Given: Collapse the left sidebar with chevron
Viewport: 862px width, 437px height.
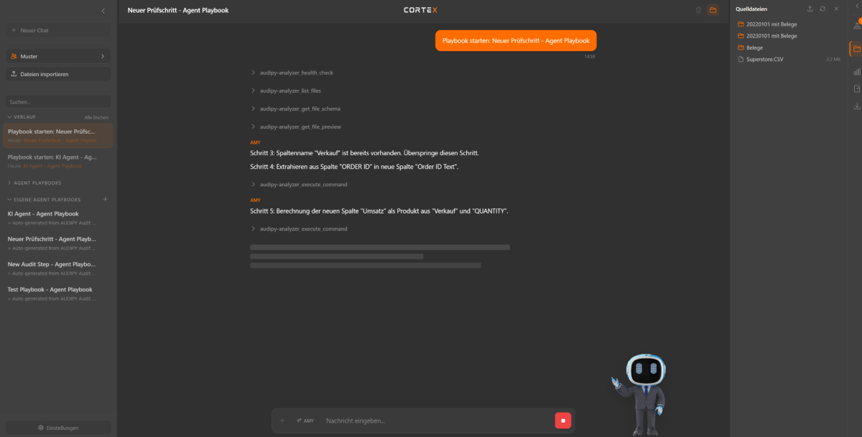Looking at the screenshot, I should tap(103, 11).
